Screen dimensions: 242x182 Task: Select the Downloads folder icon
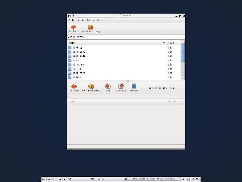coord(70,56)
